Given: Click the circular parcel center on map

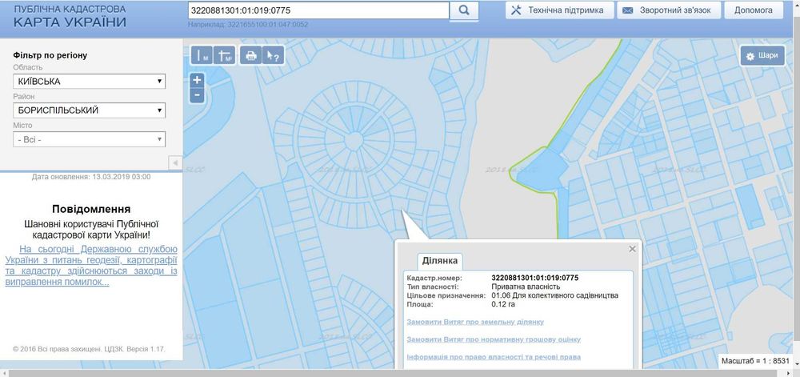Looking at the screenshot, I should coord(354,141).
